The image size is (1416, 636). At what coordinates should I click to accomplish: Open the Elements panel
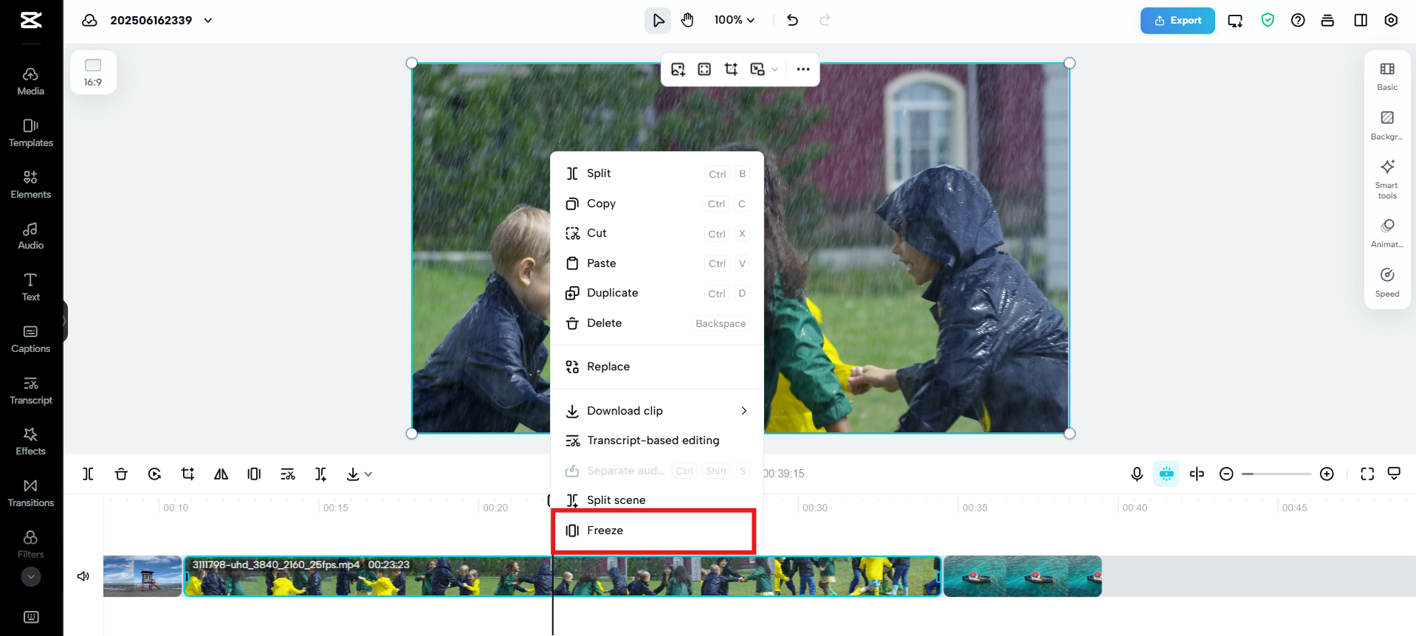click(30, 184)
